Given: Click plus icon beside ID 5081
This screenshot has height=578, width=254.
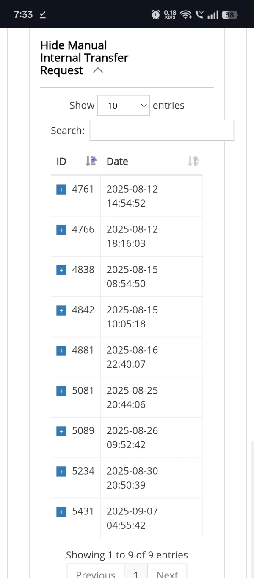Looking at the screenshot, I should [61, 391].
